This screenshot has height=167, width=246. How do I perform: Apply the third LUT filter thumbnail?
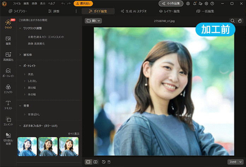pos(69,147)
